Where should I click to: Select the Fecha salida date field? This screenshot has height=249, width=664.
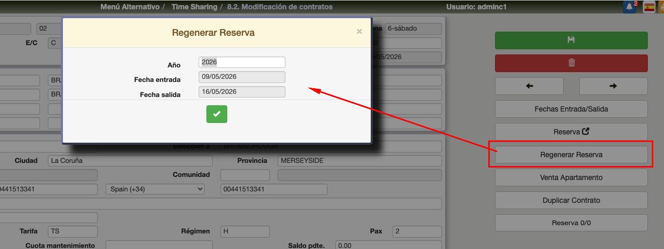[x=242, y=92]
